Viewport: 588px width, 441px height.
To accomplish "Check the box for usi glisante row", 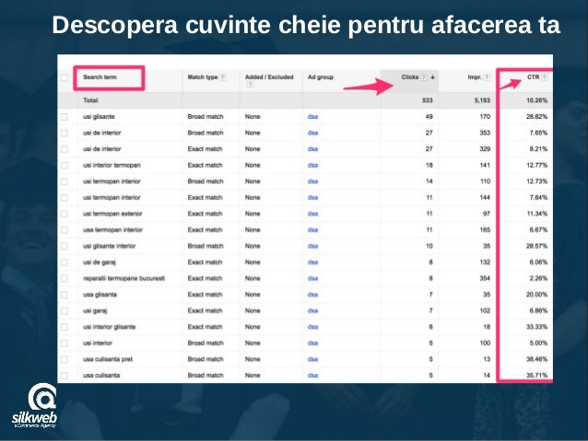I will tap(65, 117).
